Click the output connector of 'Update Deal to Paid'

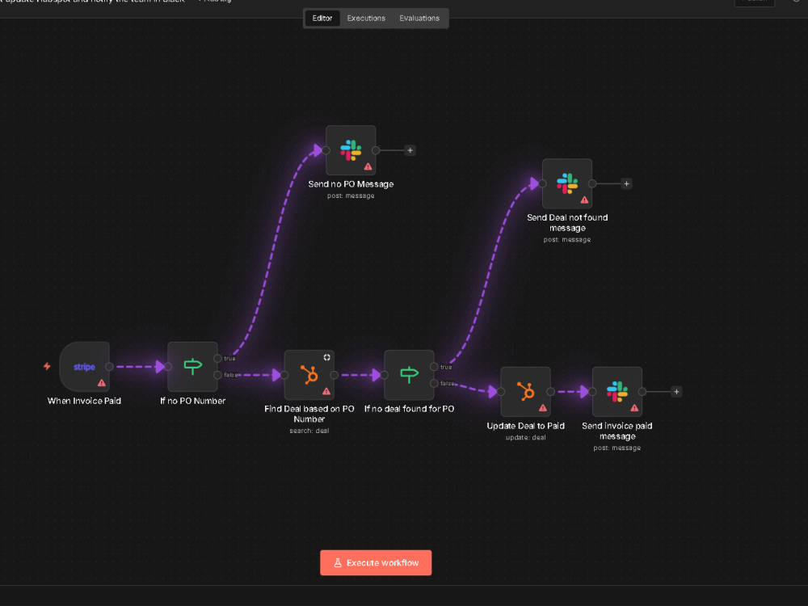point(551,392)
